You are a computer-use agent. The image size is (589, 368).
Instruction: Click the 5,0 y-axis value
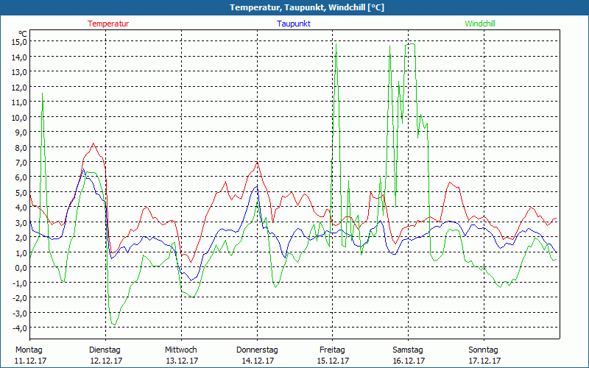(x=21, y=193)
